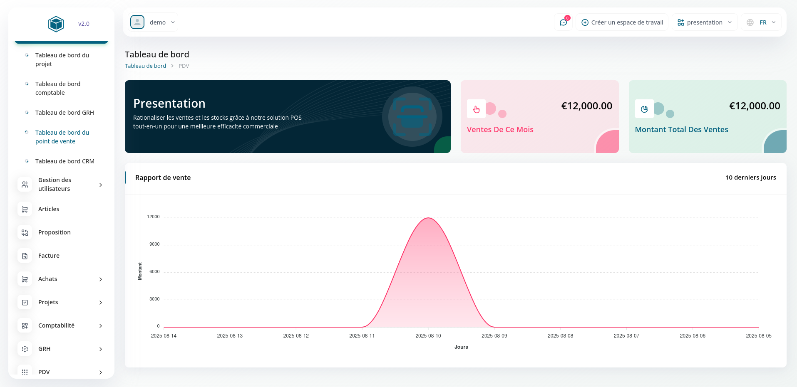Expand the Achats submenu chevron
The image size is (797, 387).
pyautogui.click(x=101, y=279)
